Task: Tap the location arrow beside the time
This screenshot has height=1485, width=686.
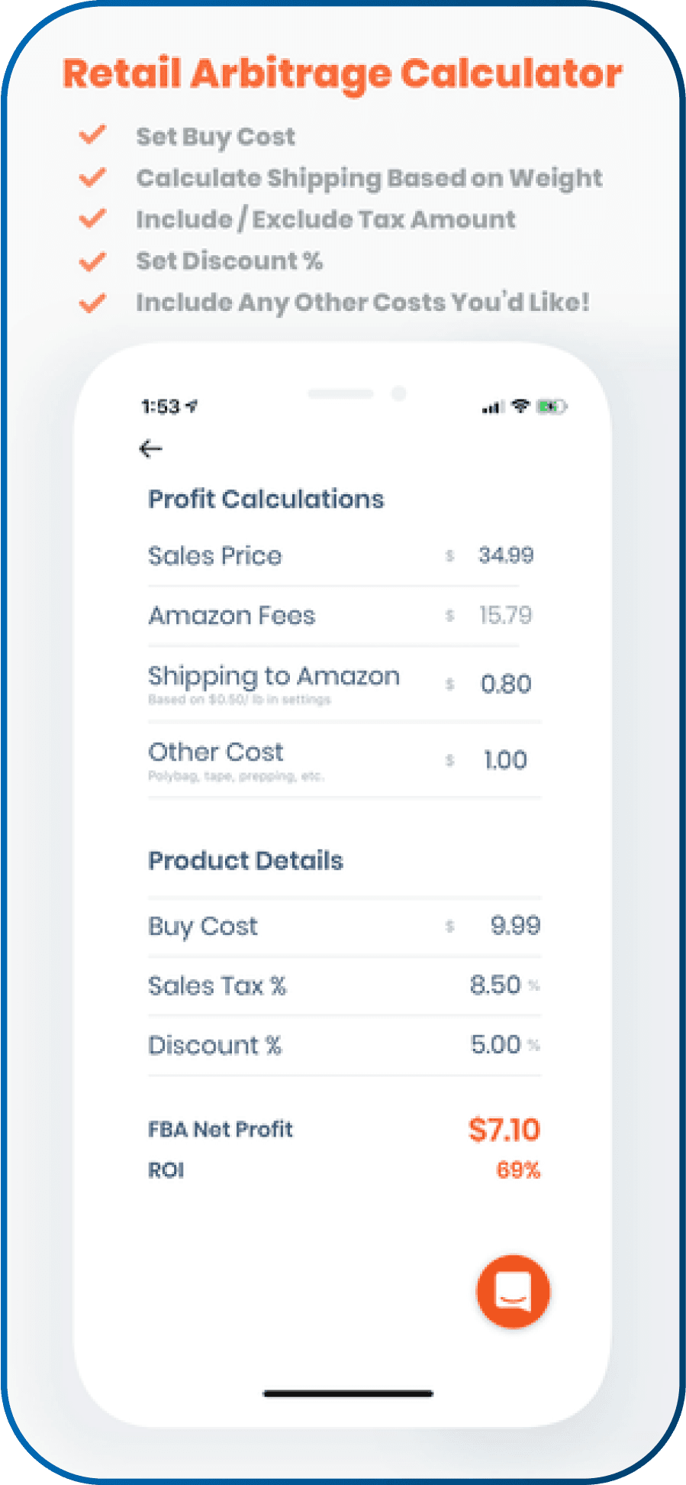Action: 192,406
